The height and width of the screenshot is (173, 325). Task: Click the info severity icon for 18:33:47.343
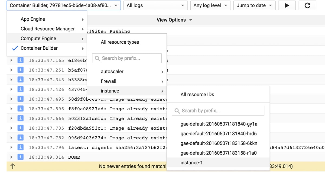point(20,79)
